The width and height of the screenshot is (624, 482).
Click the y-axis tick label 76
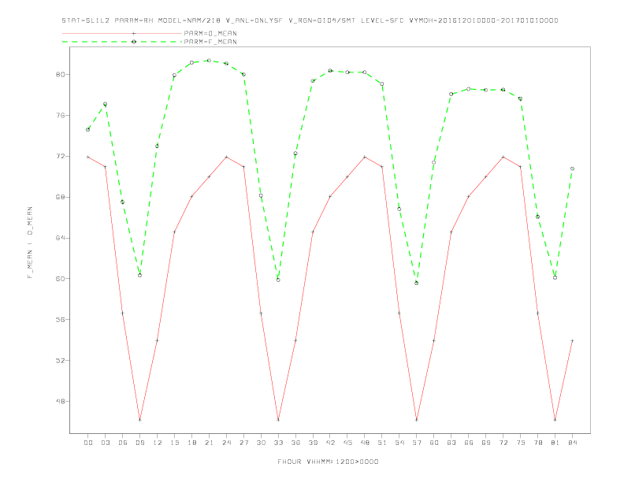tap(61, 115)
